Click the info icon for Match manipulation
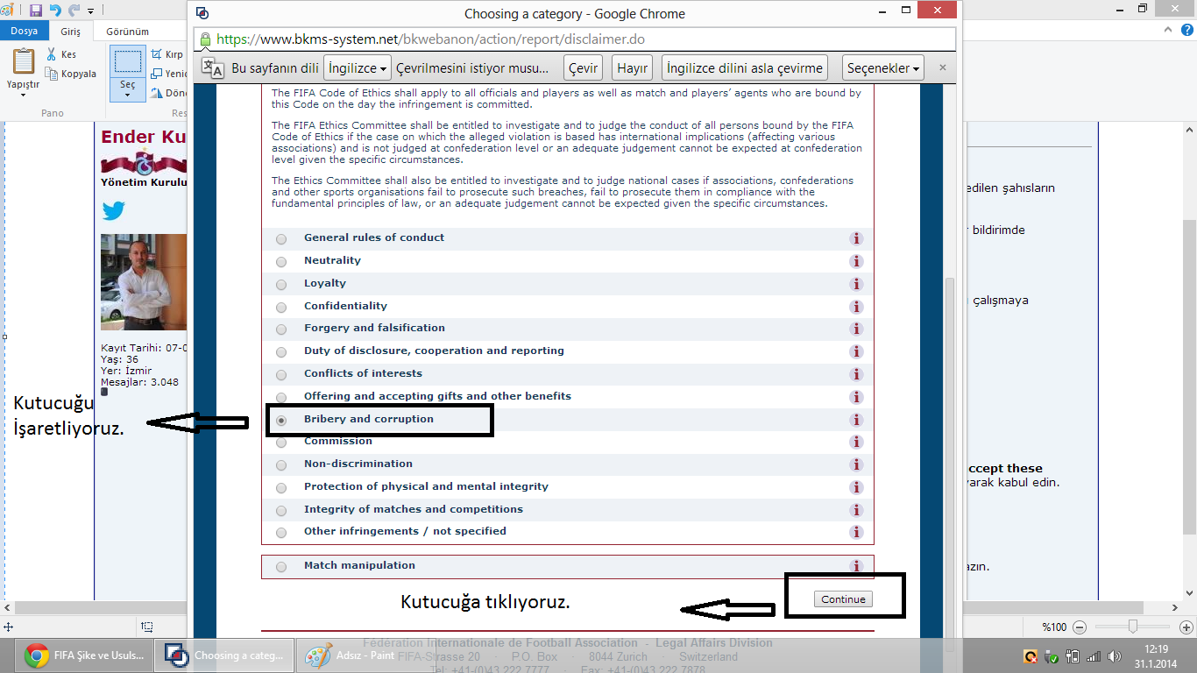 click(x=856, y=566)
